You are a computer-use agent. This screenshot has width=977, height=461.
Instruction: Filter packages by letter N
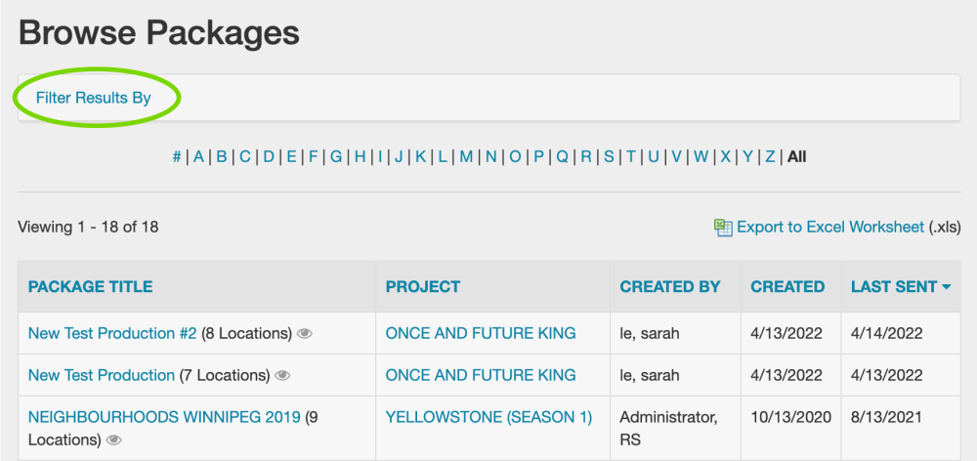click(490, 156)
